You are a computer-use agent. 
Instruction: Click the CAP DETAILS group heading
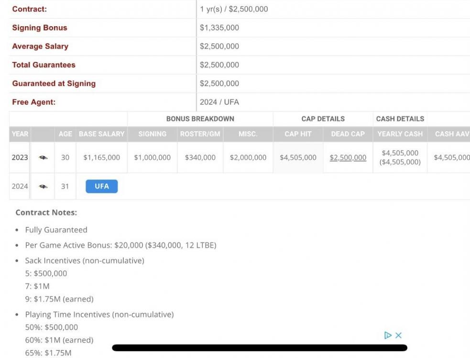[x=323, y=119]
